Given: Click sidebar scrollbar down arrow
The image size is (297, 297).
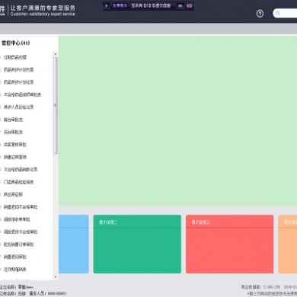Looking at the screenshot, I should point(56,277).
